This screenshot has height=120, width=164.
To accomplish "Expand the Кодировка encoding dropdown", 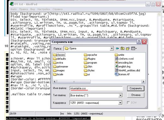I will click(x=120, y=103).
